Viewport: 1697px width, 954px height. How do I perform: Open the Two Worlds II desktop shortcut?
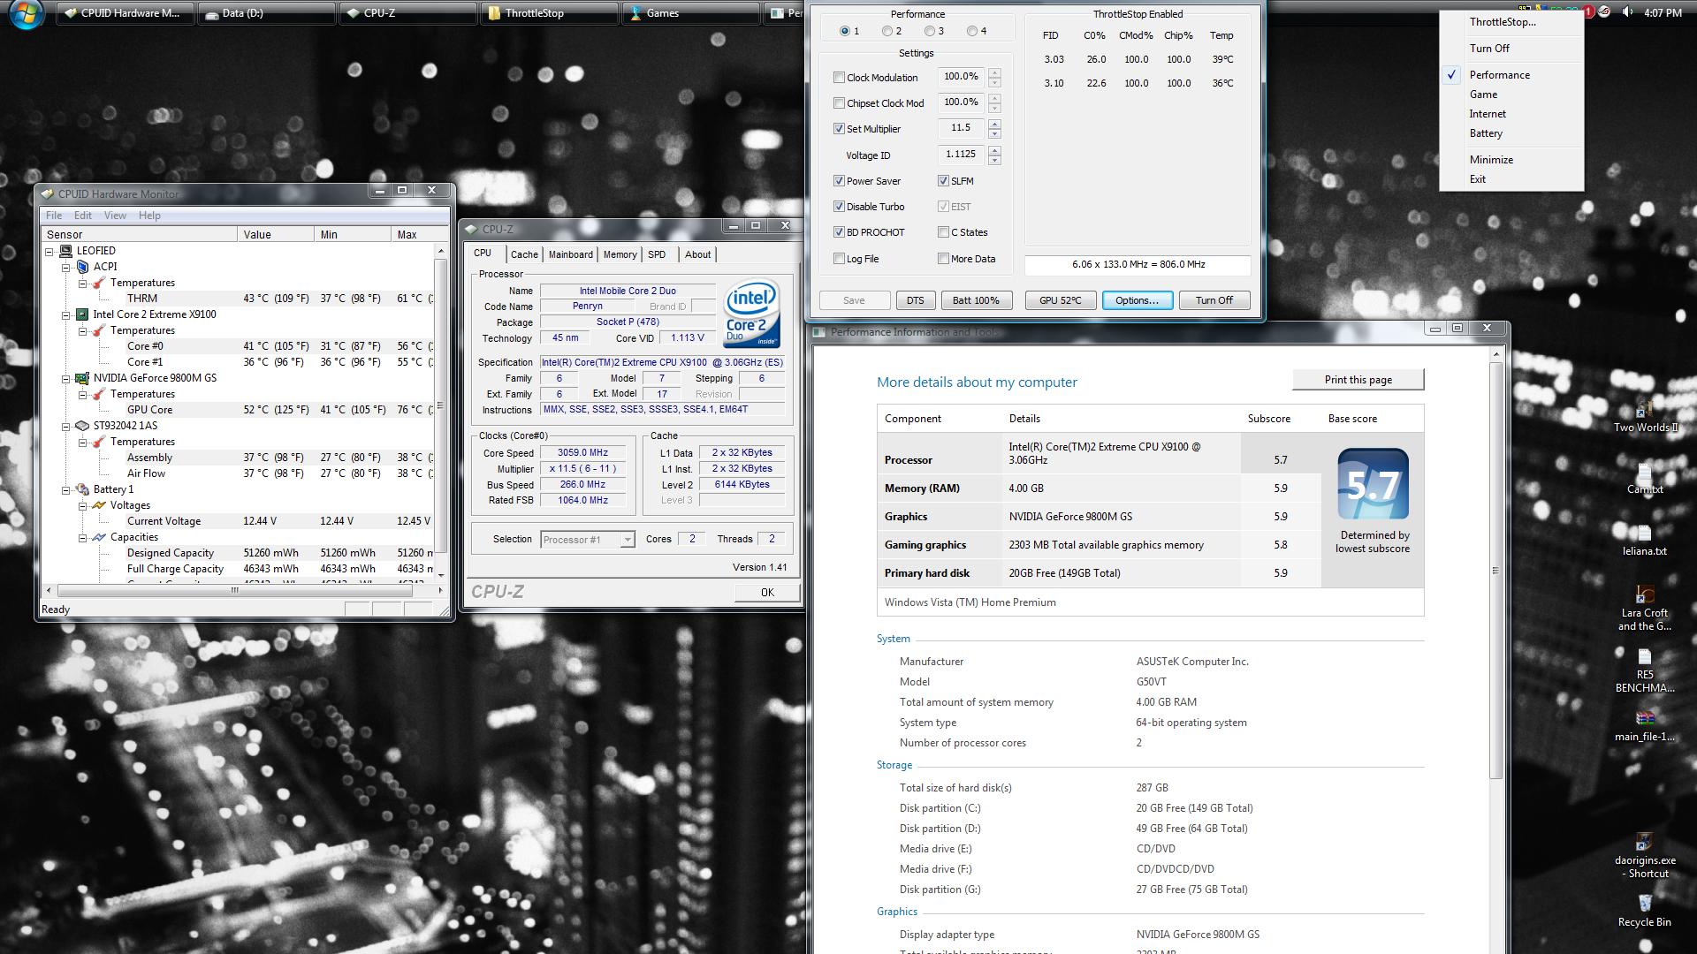1644,415
